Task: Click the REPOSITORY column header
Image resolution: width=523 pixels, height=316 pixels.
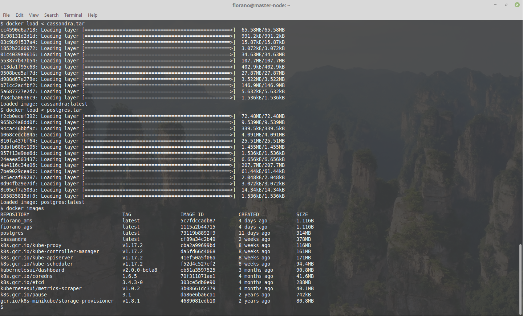Action: click(x=15, y=214)
